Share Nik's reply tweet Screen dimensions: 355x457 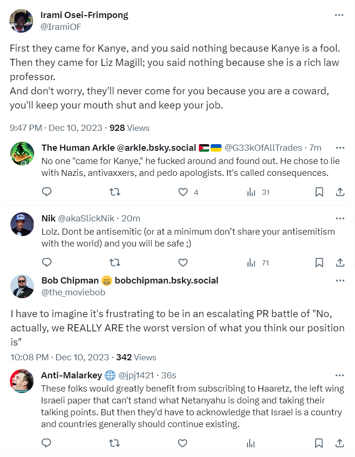click(x=340, y=262)
